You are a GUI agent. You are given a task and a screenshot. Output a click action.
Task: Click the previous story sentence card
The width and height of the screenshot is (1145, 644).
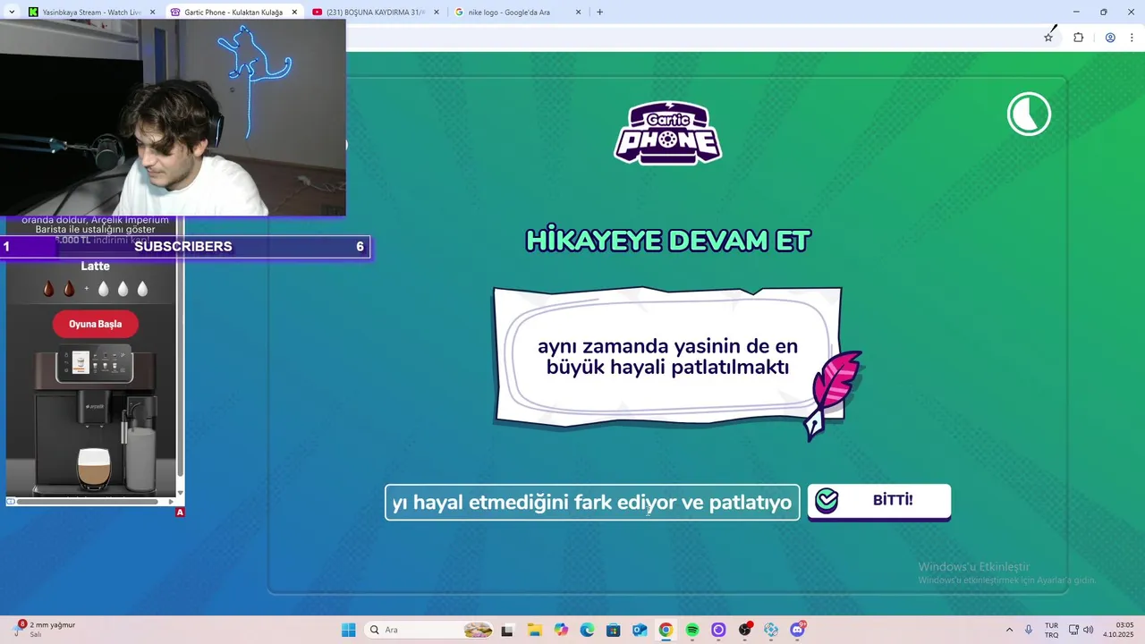point(667,356)
